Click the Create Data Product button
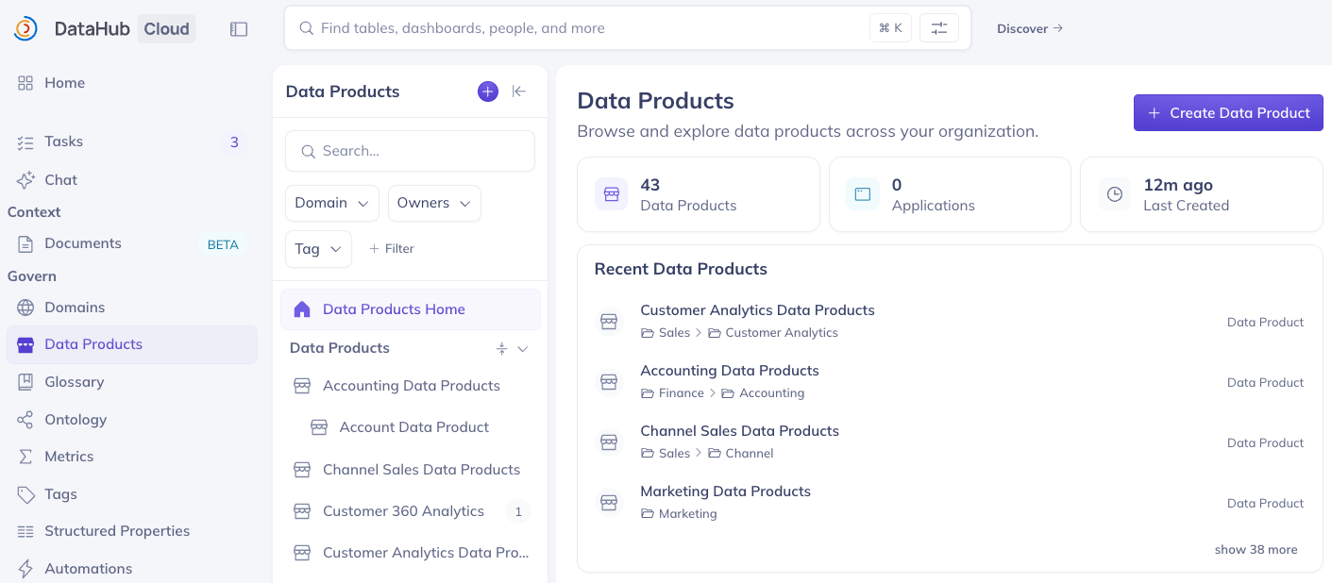The image size is (1332, 583). (1228, 113)
